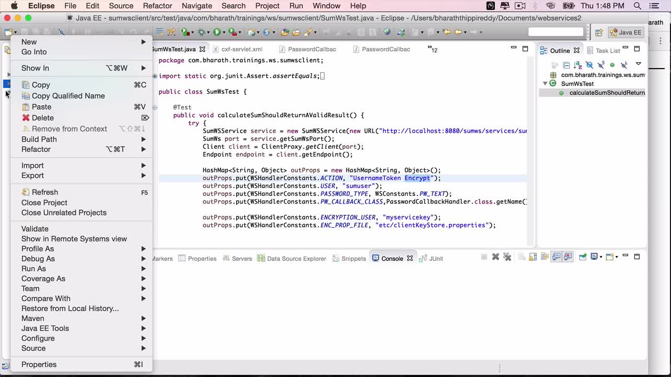Click the green Run toolbar button
The height and width of the screenshot is (377, 671).
pyautogui.click(x=217, y=32)
